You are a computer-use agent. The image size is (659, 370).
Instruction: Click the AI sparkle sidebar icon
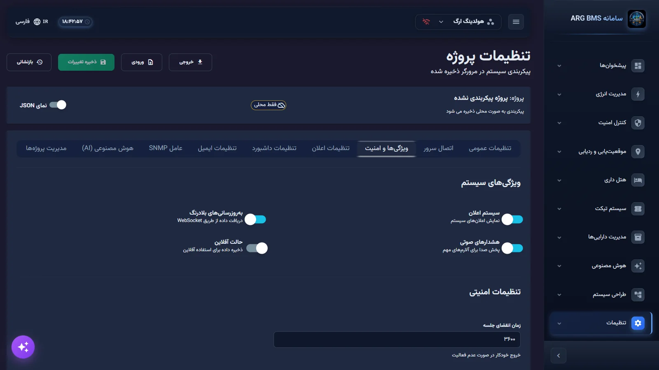click(x=638, y=266)
